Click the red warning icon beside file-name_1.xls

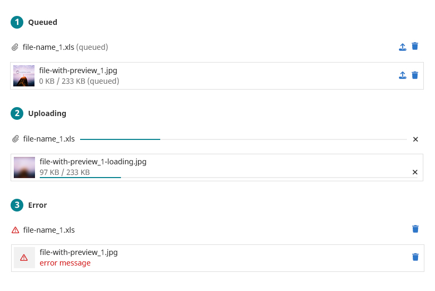[15, 230]
